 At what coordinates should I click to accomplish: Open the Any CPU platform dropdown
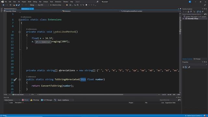[43, 5]
